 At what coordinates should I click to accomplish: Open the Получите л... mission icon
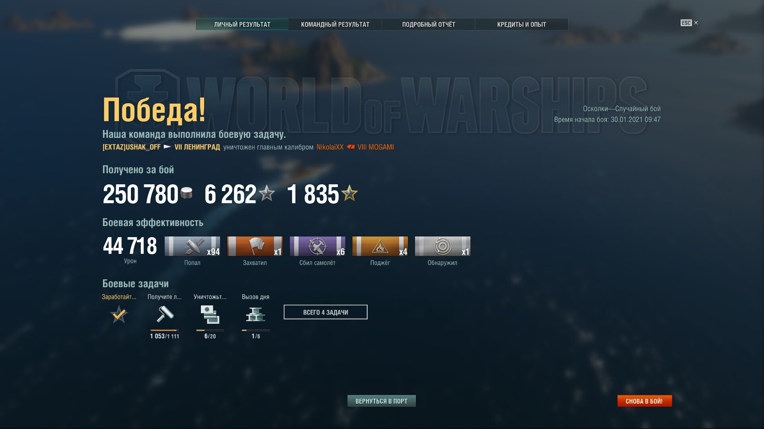coord(164,315)
